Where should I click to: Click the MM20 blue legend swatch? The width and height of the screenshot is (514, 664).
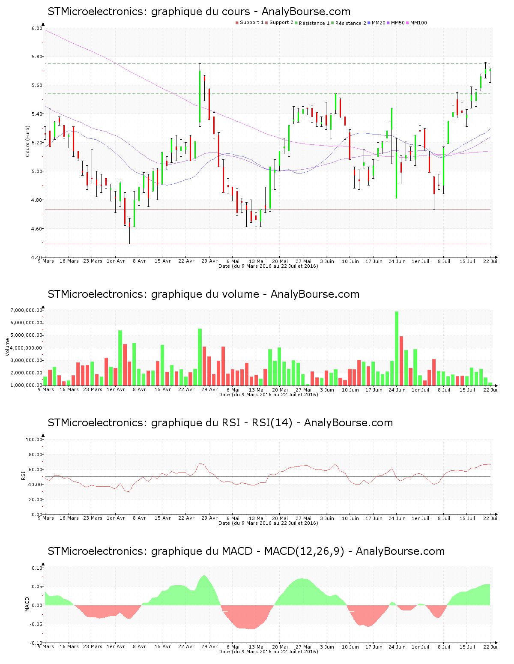tap(369, 23)
